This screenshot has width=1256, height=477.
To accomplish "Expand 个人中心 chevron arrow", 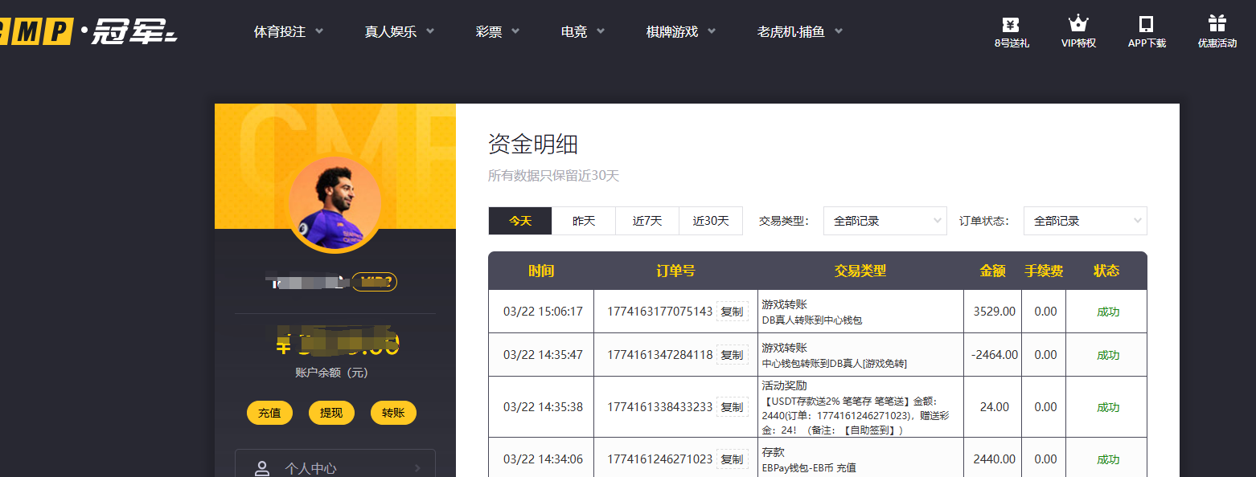I will point(417,468).
